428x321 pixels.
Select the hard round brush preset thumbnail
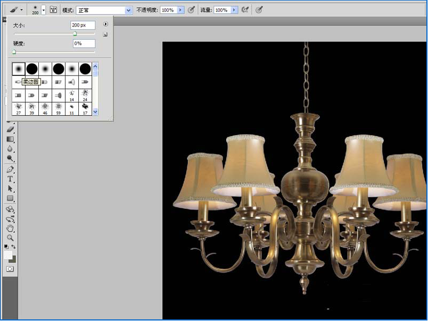click(x=32, y=69)
